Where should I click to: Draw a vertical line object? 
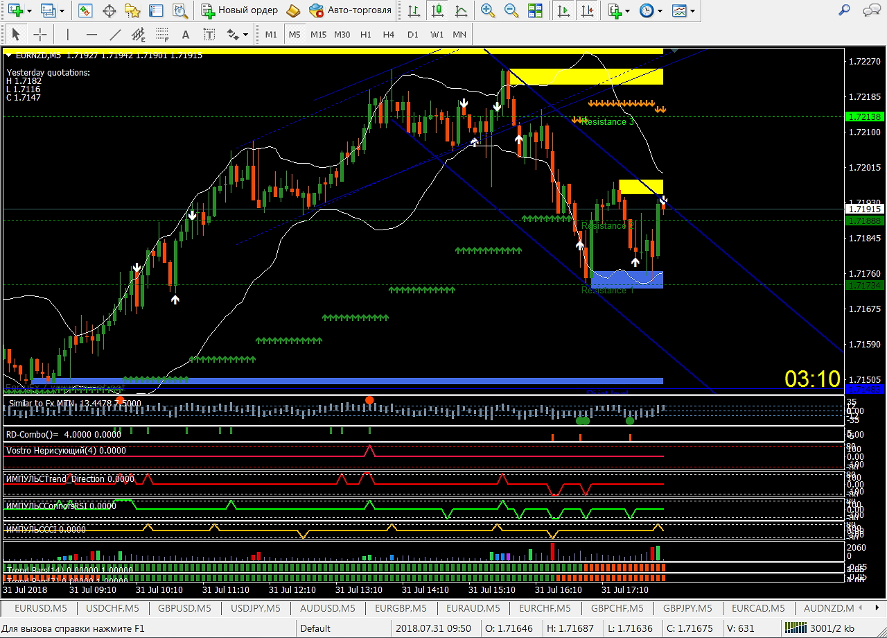tap(67, 34)
